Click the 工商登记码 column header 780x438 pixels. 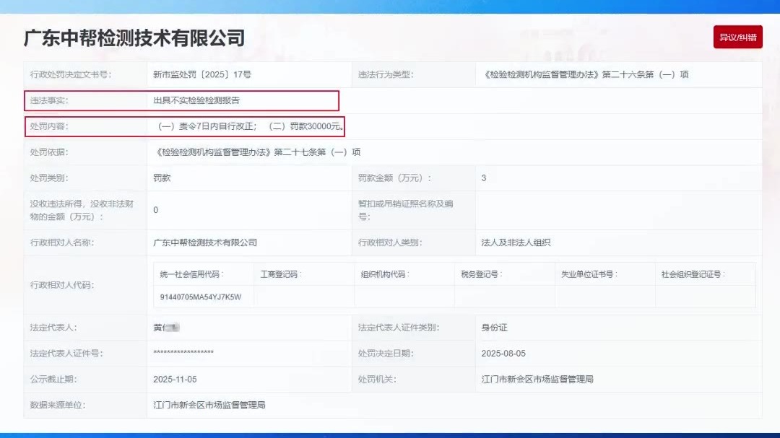[281, 274]
